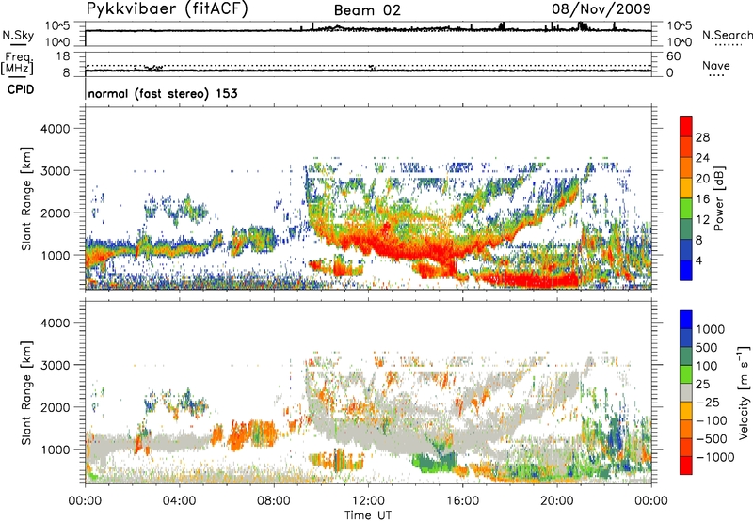Click the N.Sky right-axis label '10^5'
Viewport: 753px width, 521px height.
681,26
